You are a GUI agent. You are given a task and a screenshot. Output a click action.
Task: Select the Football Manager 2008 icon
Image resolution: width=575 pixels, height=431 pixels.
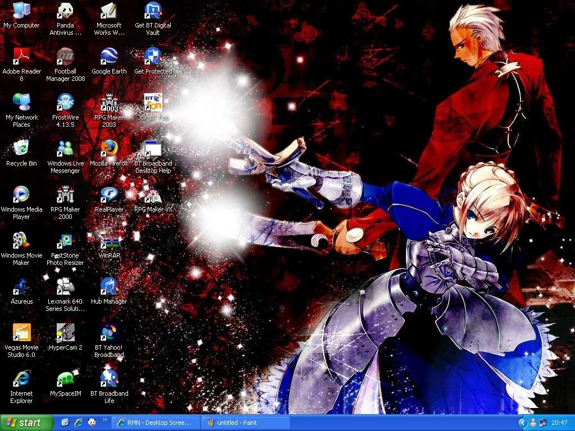[65, 57]
